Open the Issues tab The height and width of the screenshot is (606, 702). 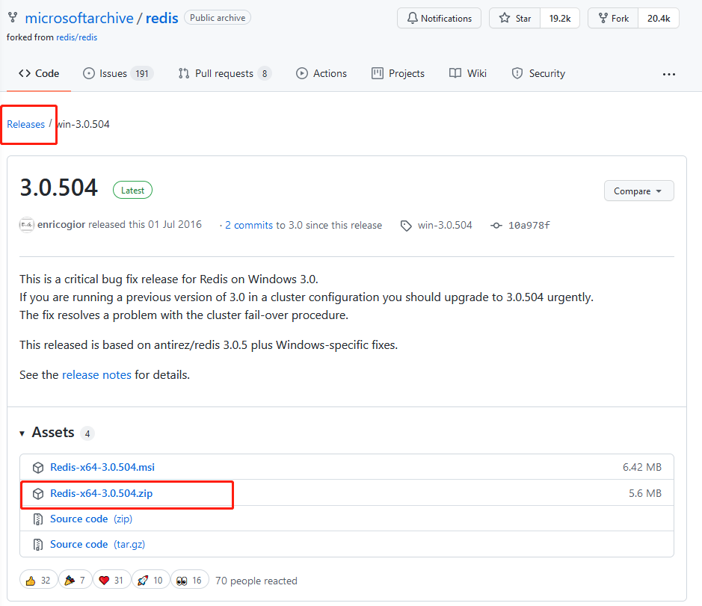coord(118,73)
